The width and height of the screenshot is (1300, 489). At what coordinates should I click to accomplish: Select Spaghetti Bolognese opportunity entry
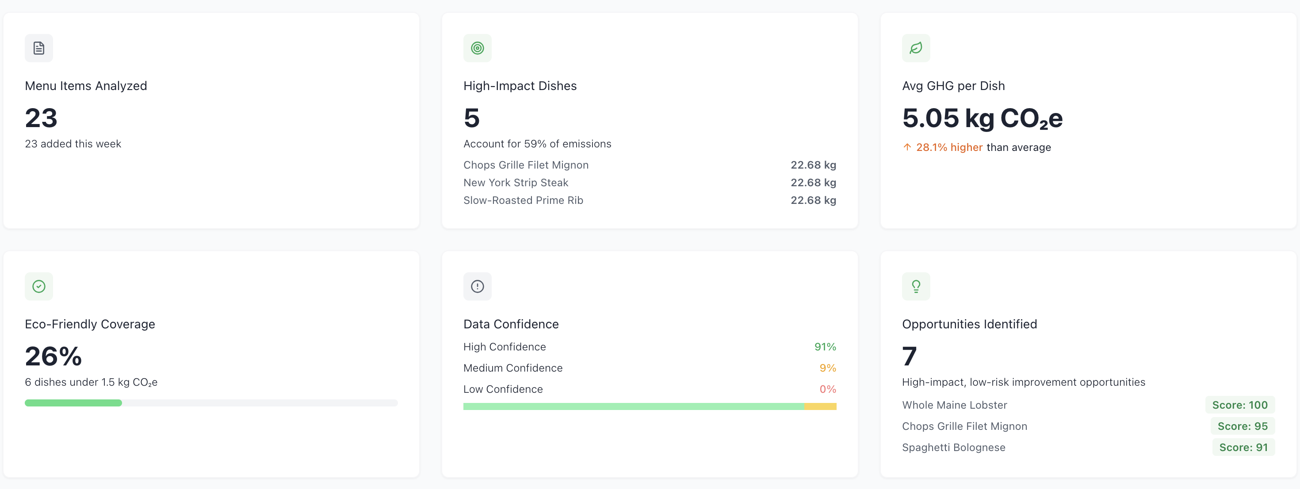[x=953, y=447]
